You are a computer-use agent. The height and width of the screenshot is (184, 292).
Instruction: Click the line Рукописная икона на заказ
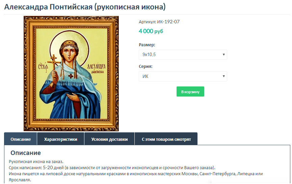click(x=36, y=162)
